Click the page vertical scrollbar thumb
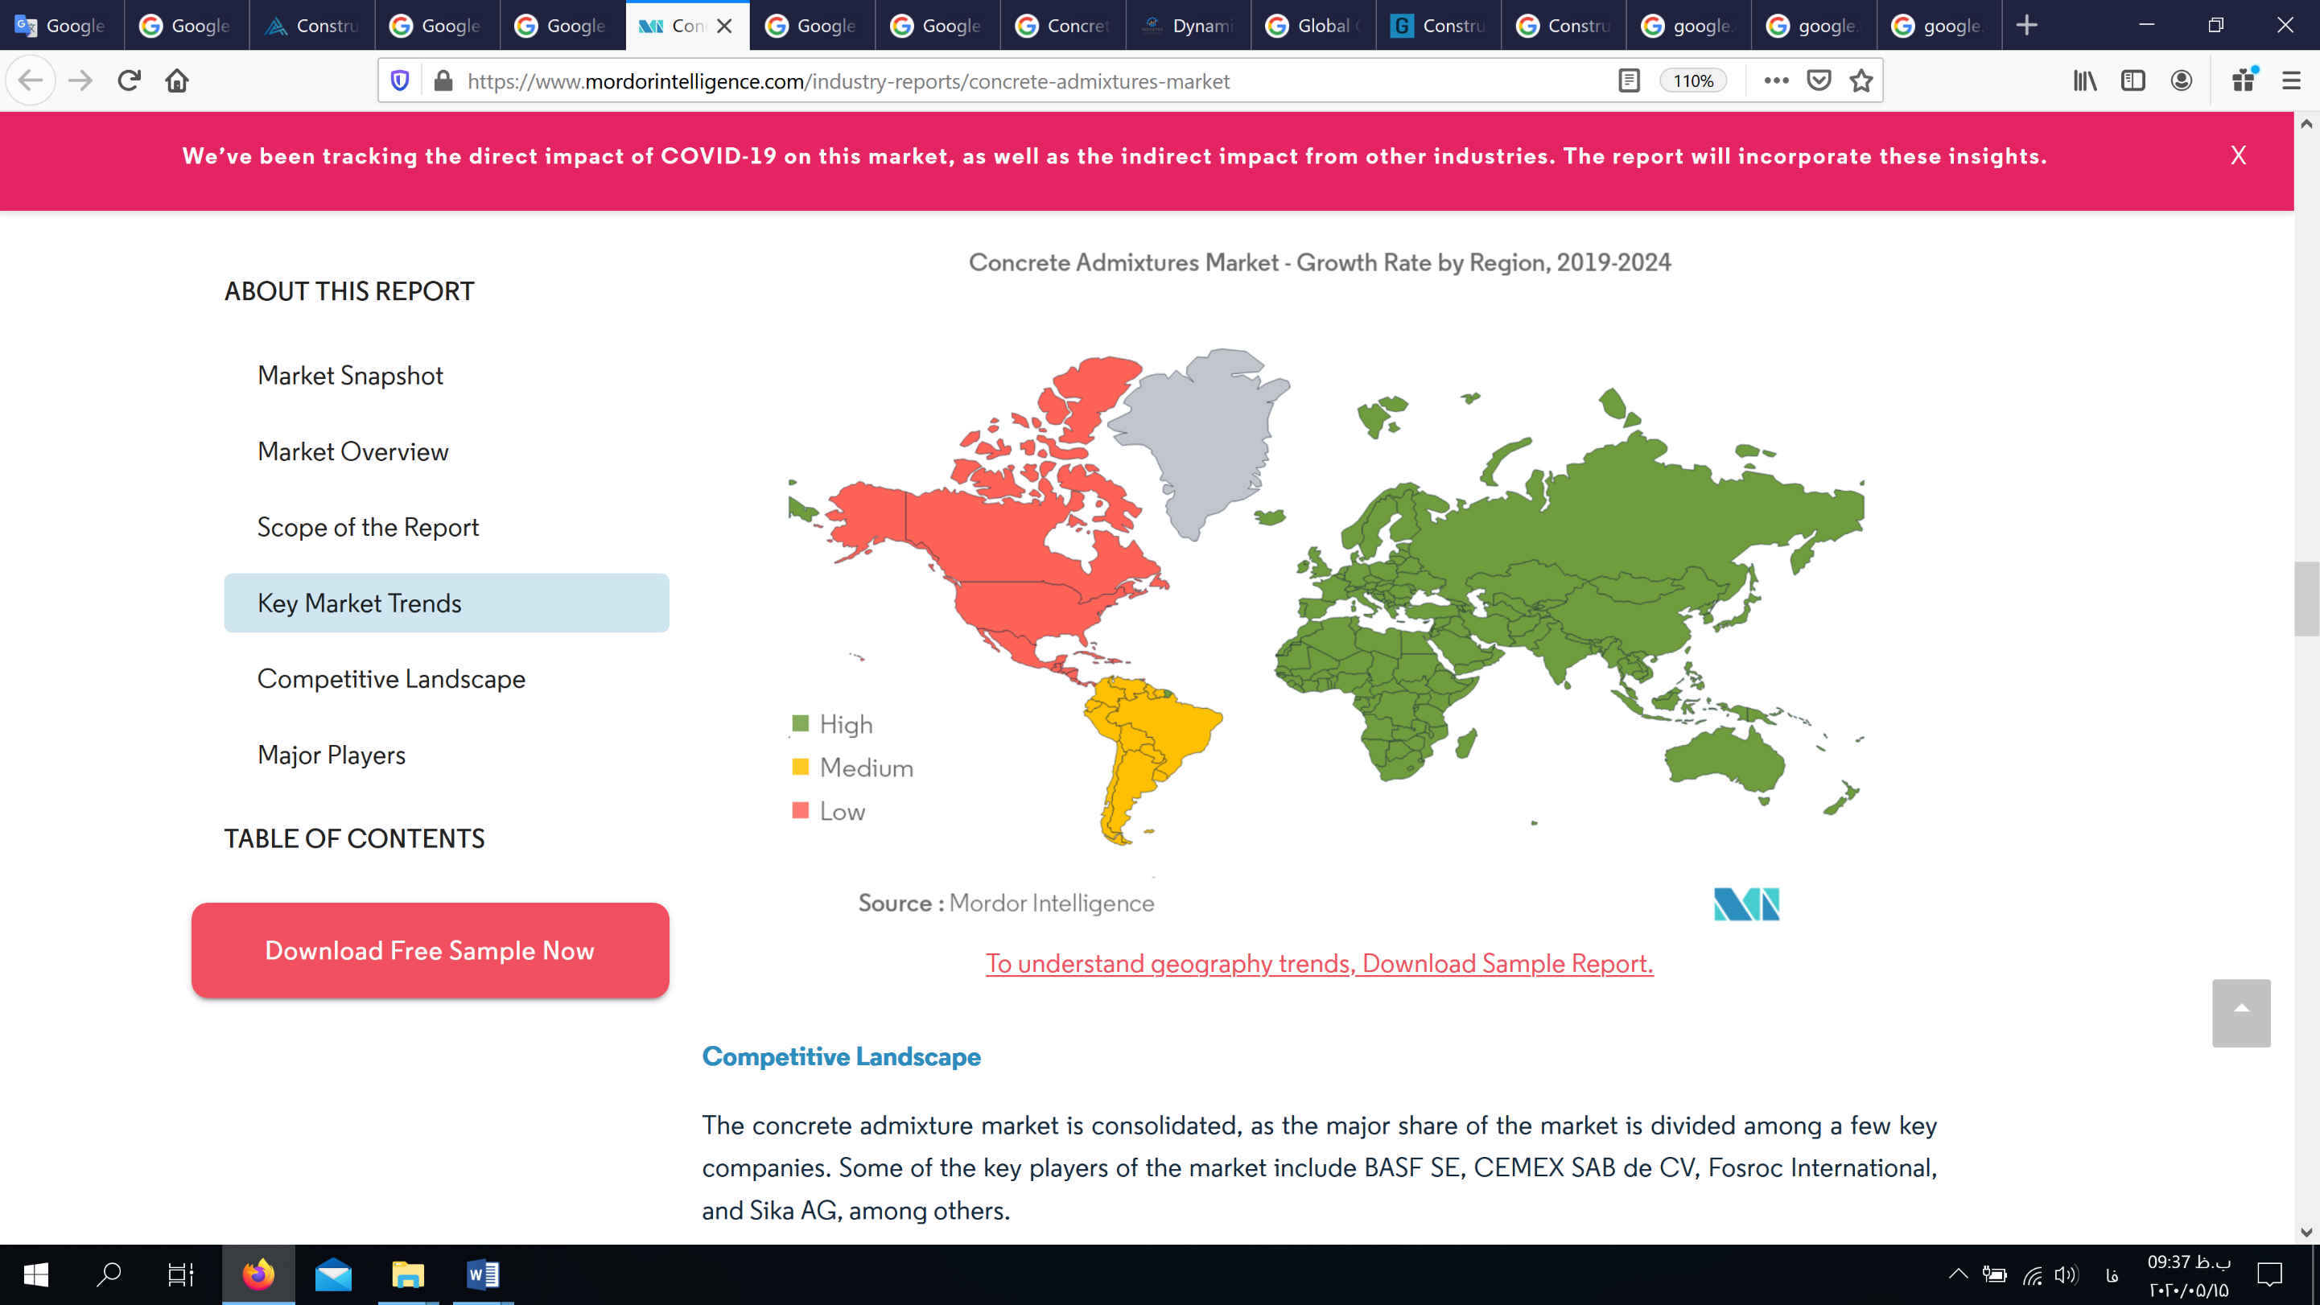The image size is (2320, 1305). click(x=2306, y=599)
